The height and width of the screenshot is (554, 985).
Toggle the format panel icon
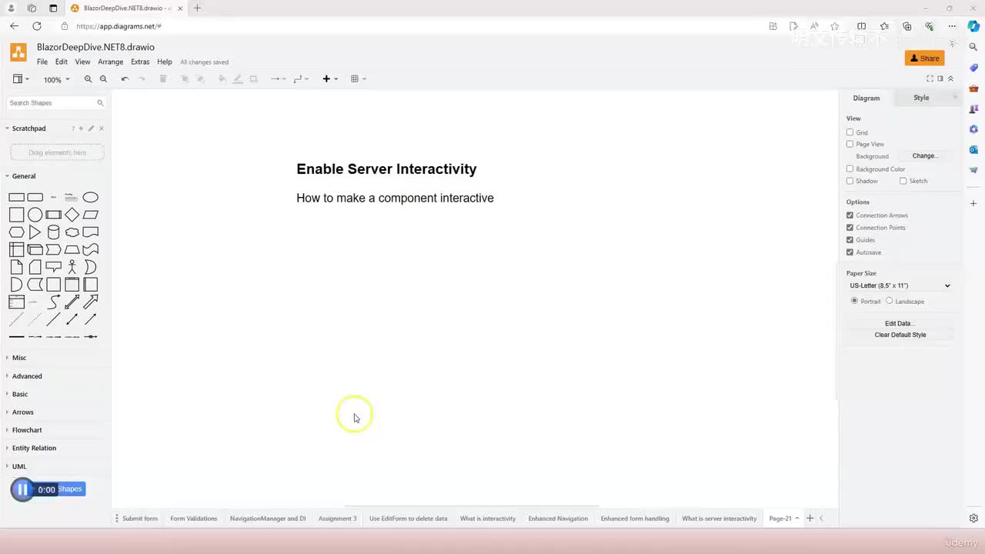[940, 78]
